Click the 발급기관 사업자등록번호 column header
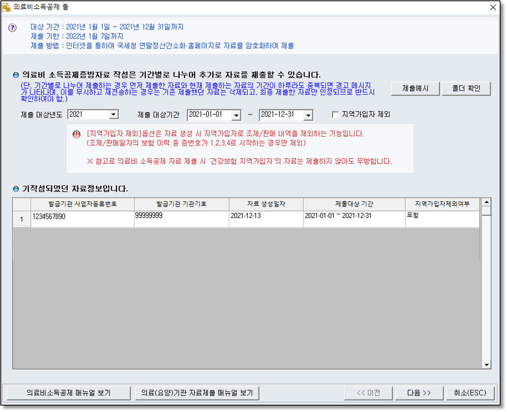507x412 pixels. click(x=83, y=204)
